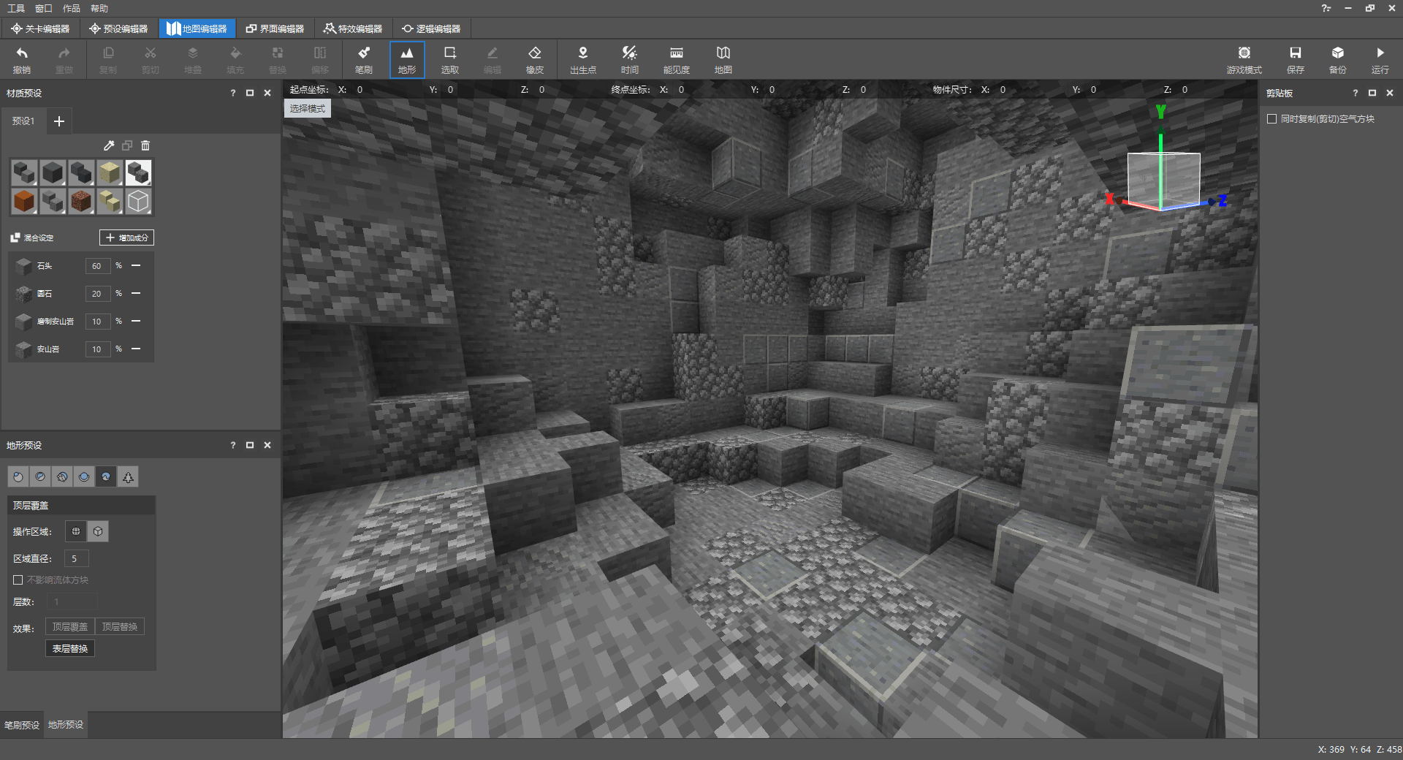
Task: Click the 区域直径 input field
Action: tap(77, 559)
